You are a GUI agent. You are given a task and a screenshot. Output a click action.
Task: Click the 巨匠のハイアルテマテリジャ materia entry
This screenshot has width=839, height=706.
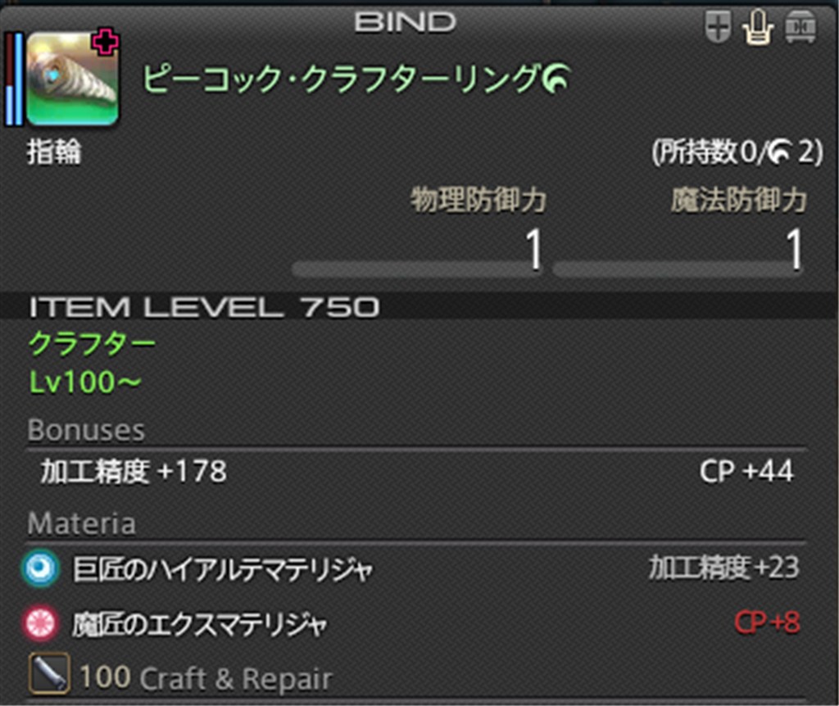(411, 568)
